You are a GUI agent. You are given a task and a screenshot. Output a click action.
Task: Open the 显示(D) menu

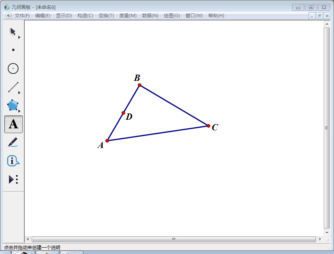64,16
